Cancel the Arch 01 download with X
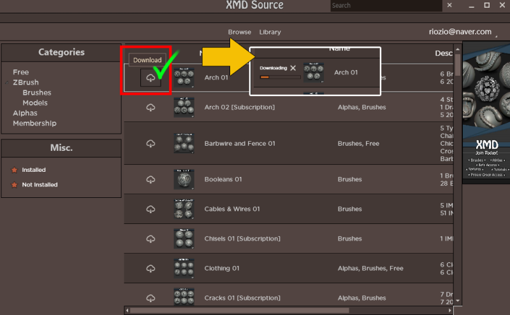This screenshot has width=510, height=315. point(293,68)
